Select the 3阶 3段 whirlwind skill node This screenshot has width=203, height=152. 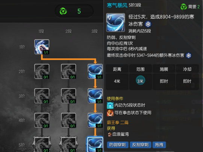coord(95,96)
